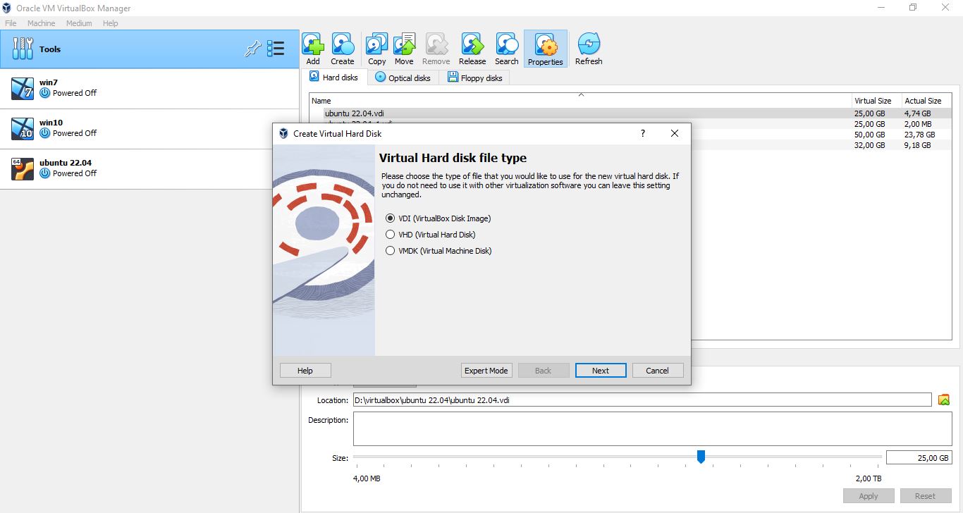Click the Location path input field
The height and width of the screenshot is (513, 963).
click(x=642, y=400)
